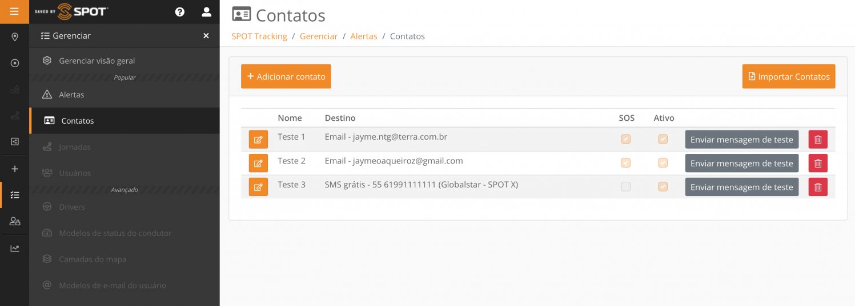The width and height of the screenshot is (855, 306).
Task: Open the user account profile icon
Action: pos(206,12)
